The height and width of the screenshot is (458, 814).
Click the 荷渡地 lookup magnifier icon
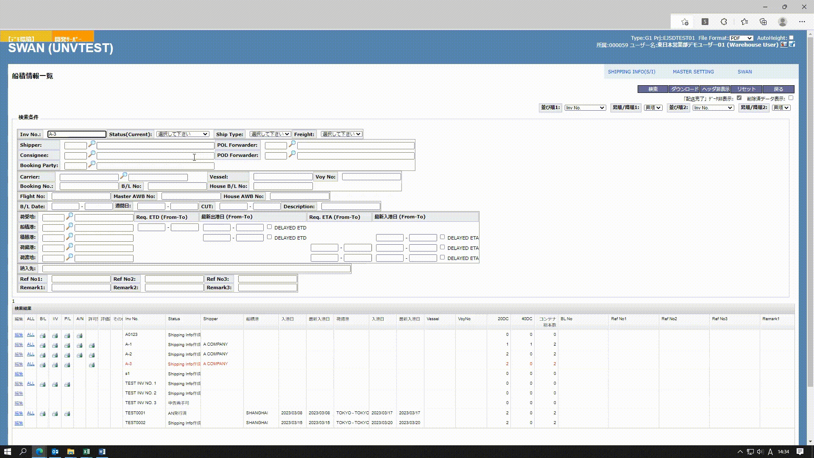(70, 257)
